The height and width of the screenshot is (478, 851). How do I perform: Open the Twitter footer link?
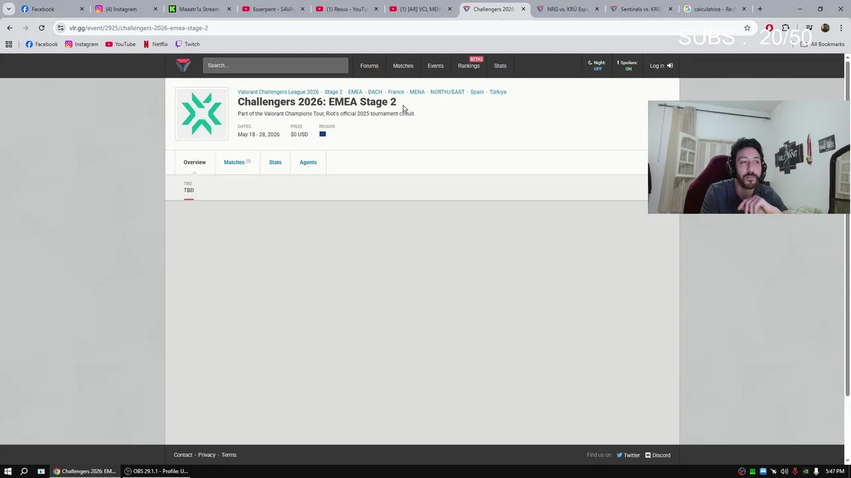628,455
